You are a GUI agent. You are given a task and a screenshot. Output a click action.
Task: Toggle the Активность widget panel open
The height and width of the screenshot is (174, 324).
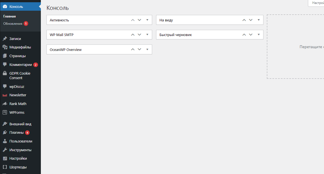pos(147,20)
